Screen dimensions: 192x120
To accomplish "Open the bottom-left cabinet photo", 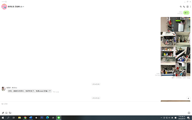I will pyautogui.click(x=168, y=69).
